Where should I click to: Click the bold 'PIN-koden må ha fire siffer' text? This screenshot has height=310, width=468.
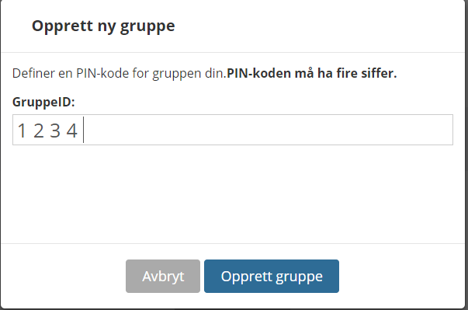click(x=312, y=74)
